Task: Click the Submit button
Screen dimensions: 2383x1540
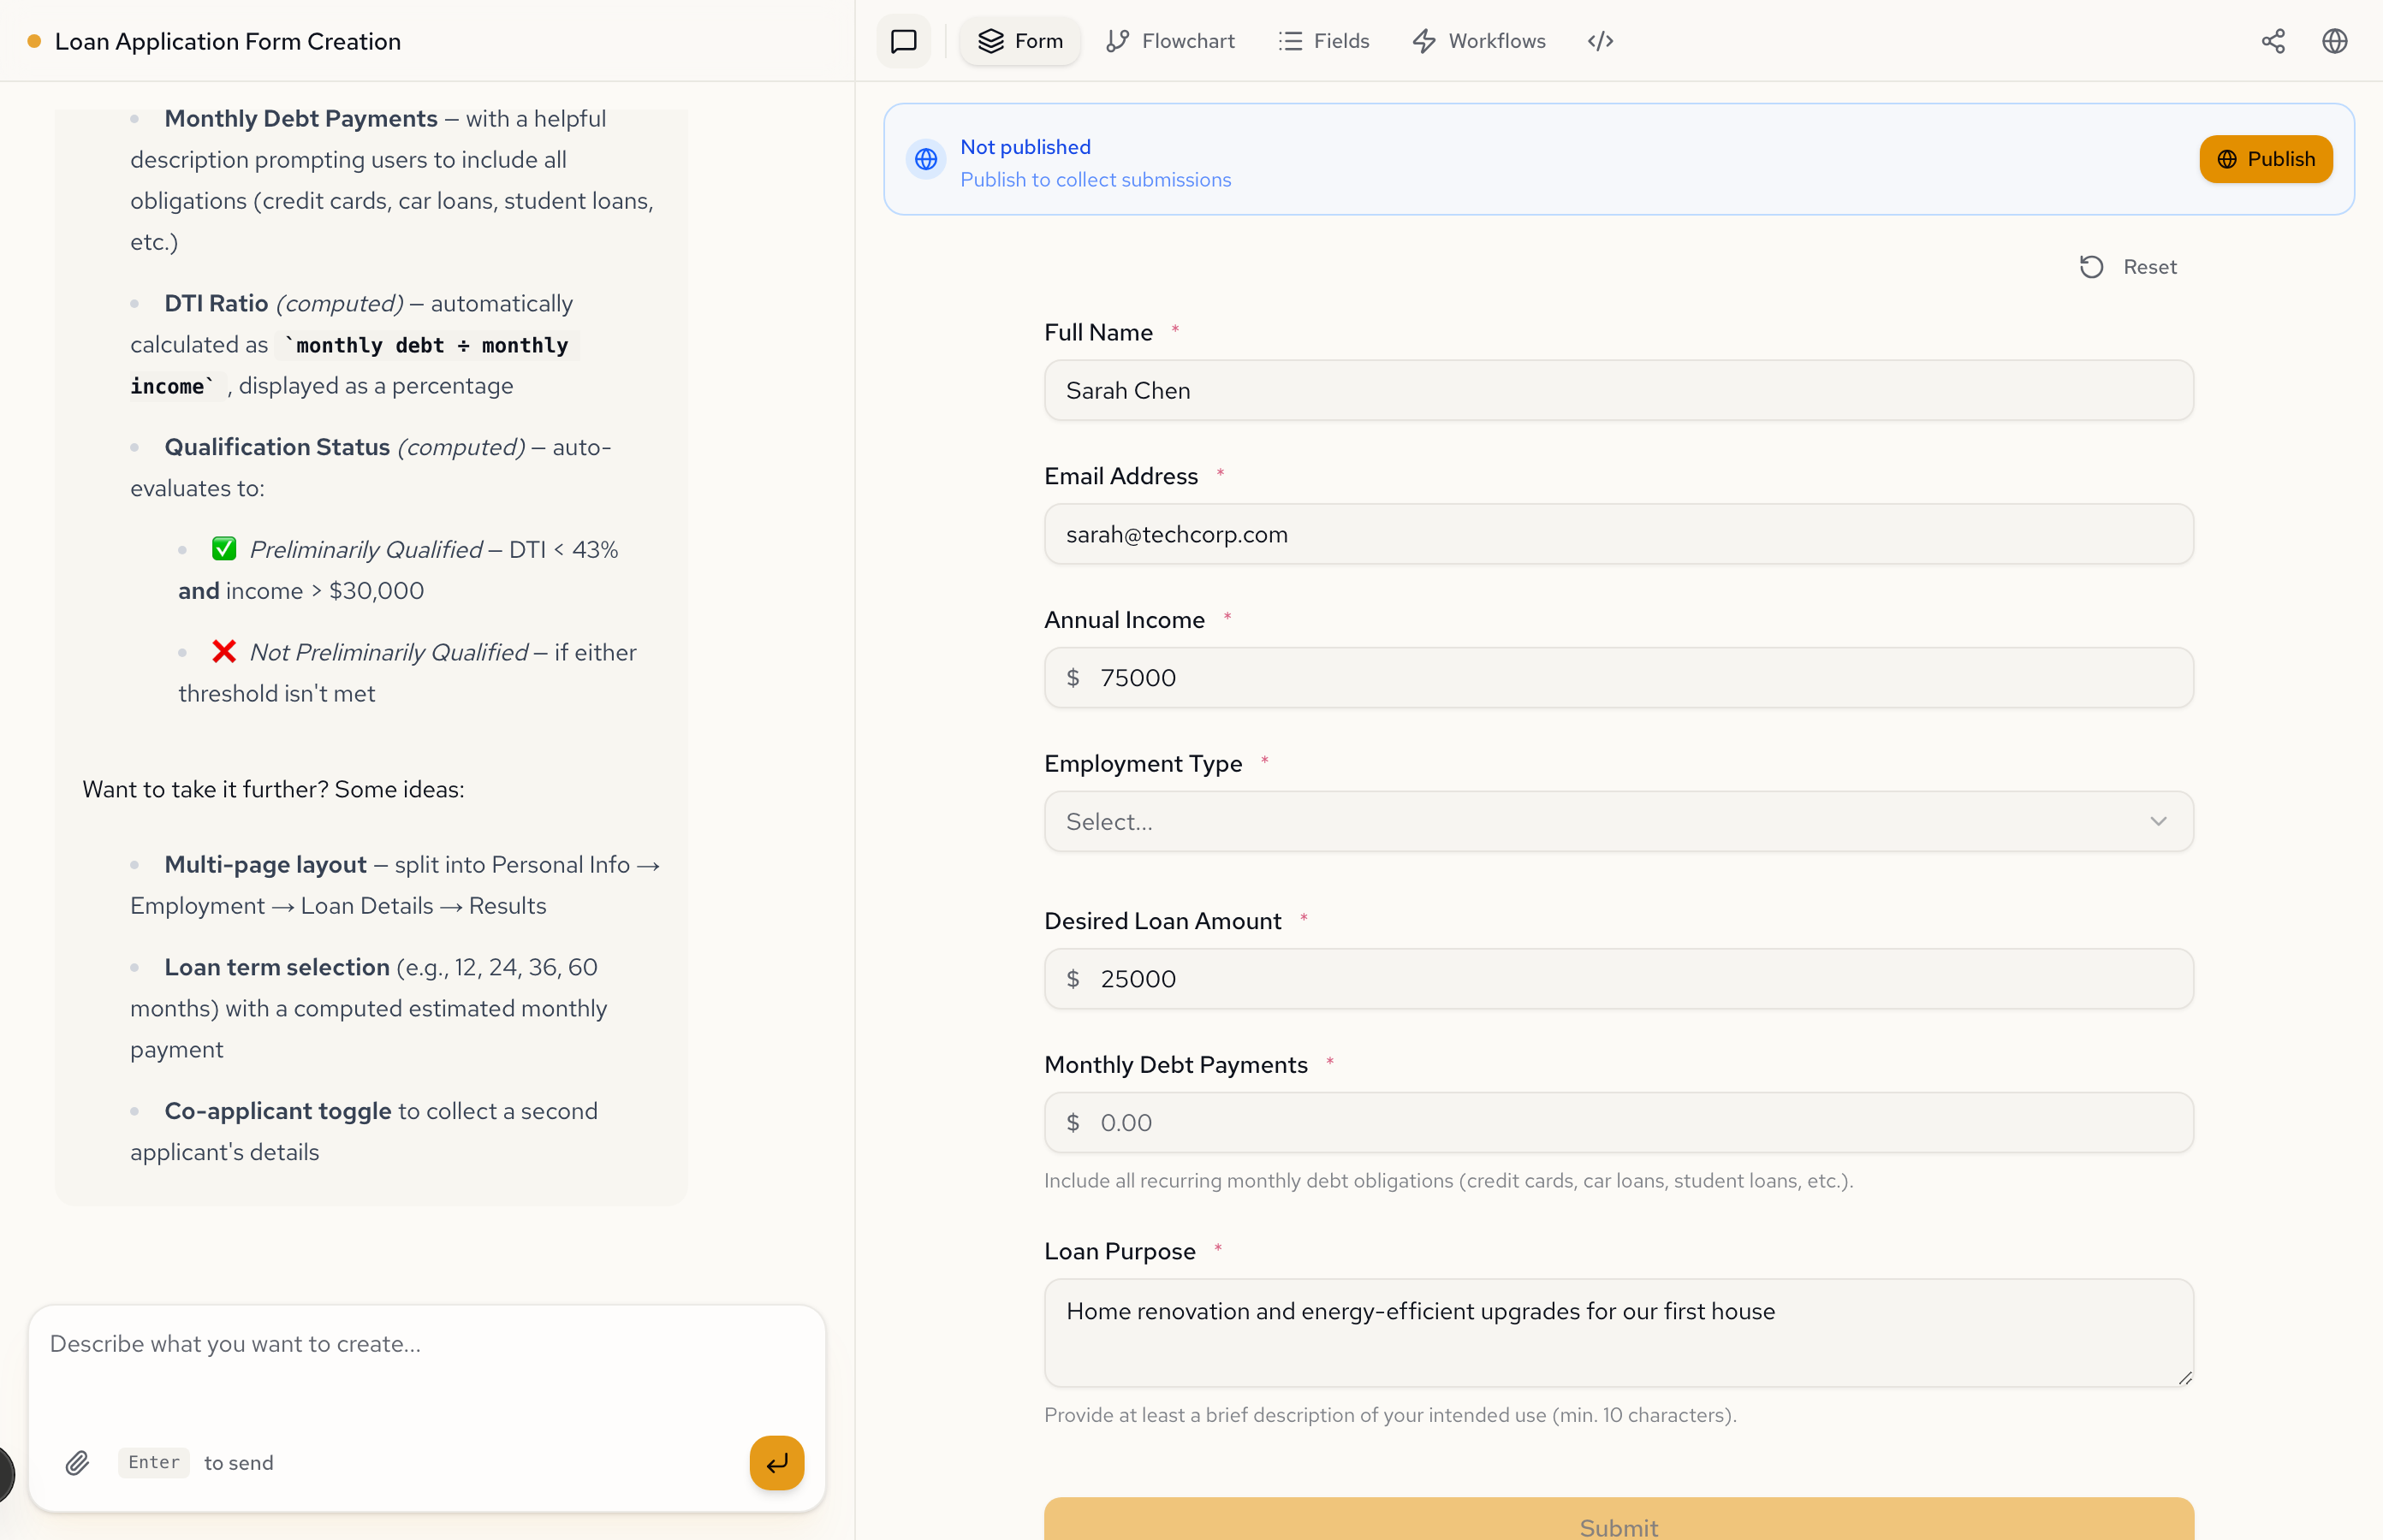Action: (x=1619, y=1523)
